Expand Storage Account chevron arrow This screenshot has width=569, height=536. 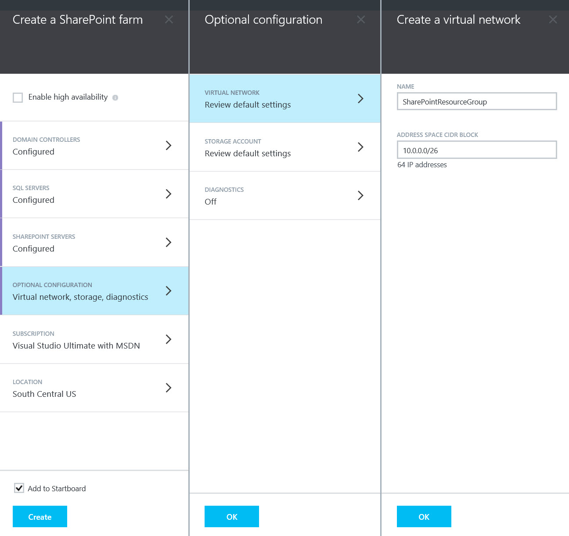(360, 147)
